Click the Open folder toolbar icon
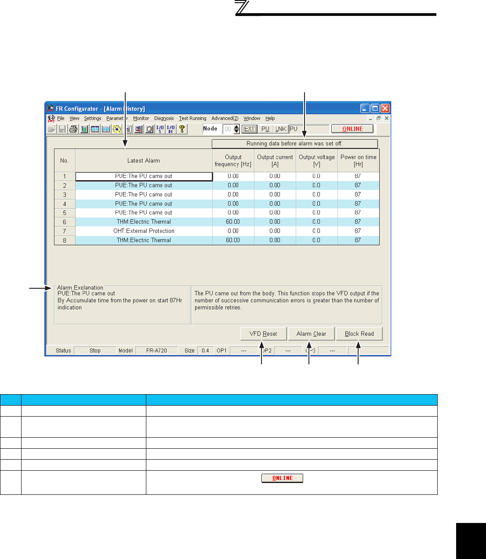 point(52,129)
